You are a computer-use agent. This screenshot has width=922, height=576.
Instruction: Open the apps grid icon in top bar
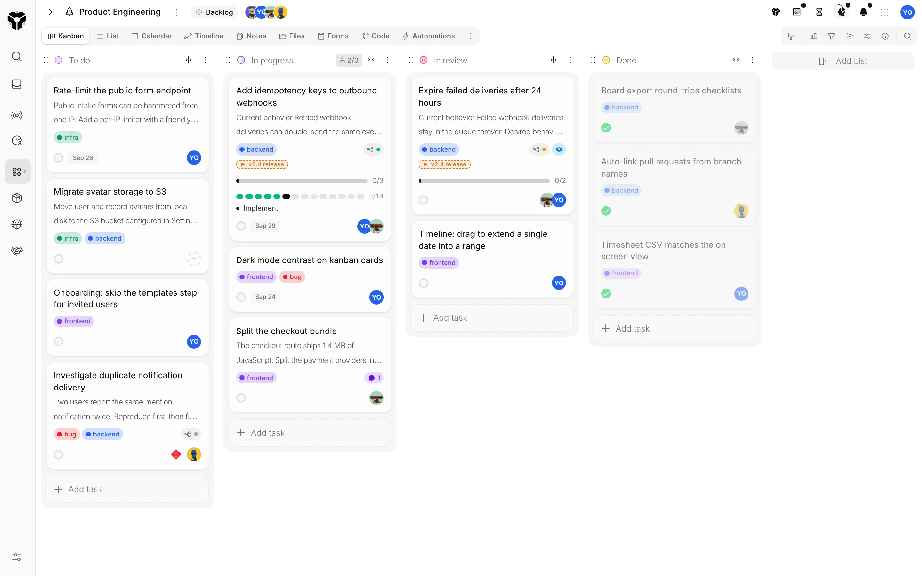pyautogui.click(x=885, y=12)
